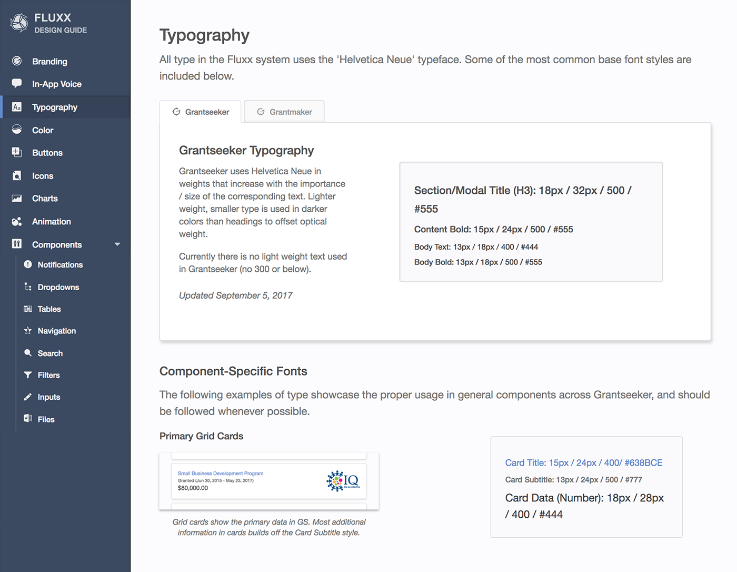Click the Small Business Development Program card

pyautogui.click(x=268, y=481)
